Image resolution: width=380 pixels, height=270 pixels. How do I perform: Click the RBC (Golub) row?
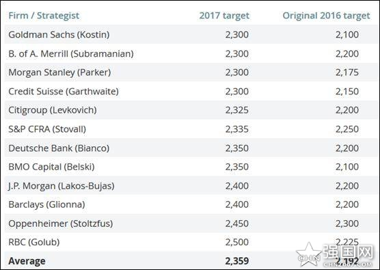click(191, 242)
